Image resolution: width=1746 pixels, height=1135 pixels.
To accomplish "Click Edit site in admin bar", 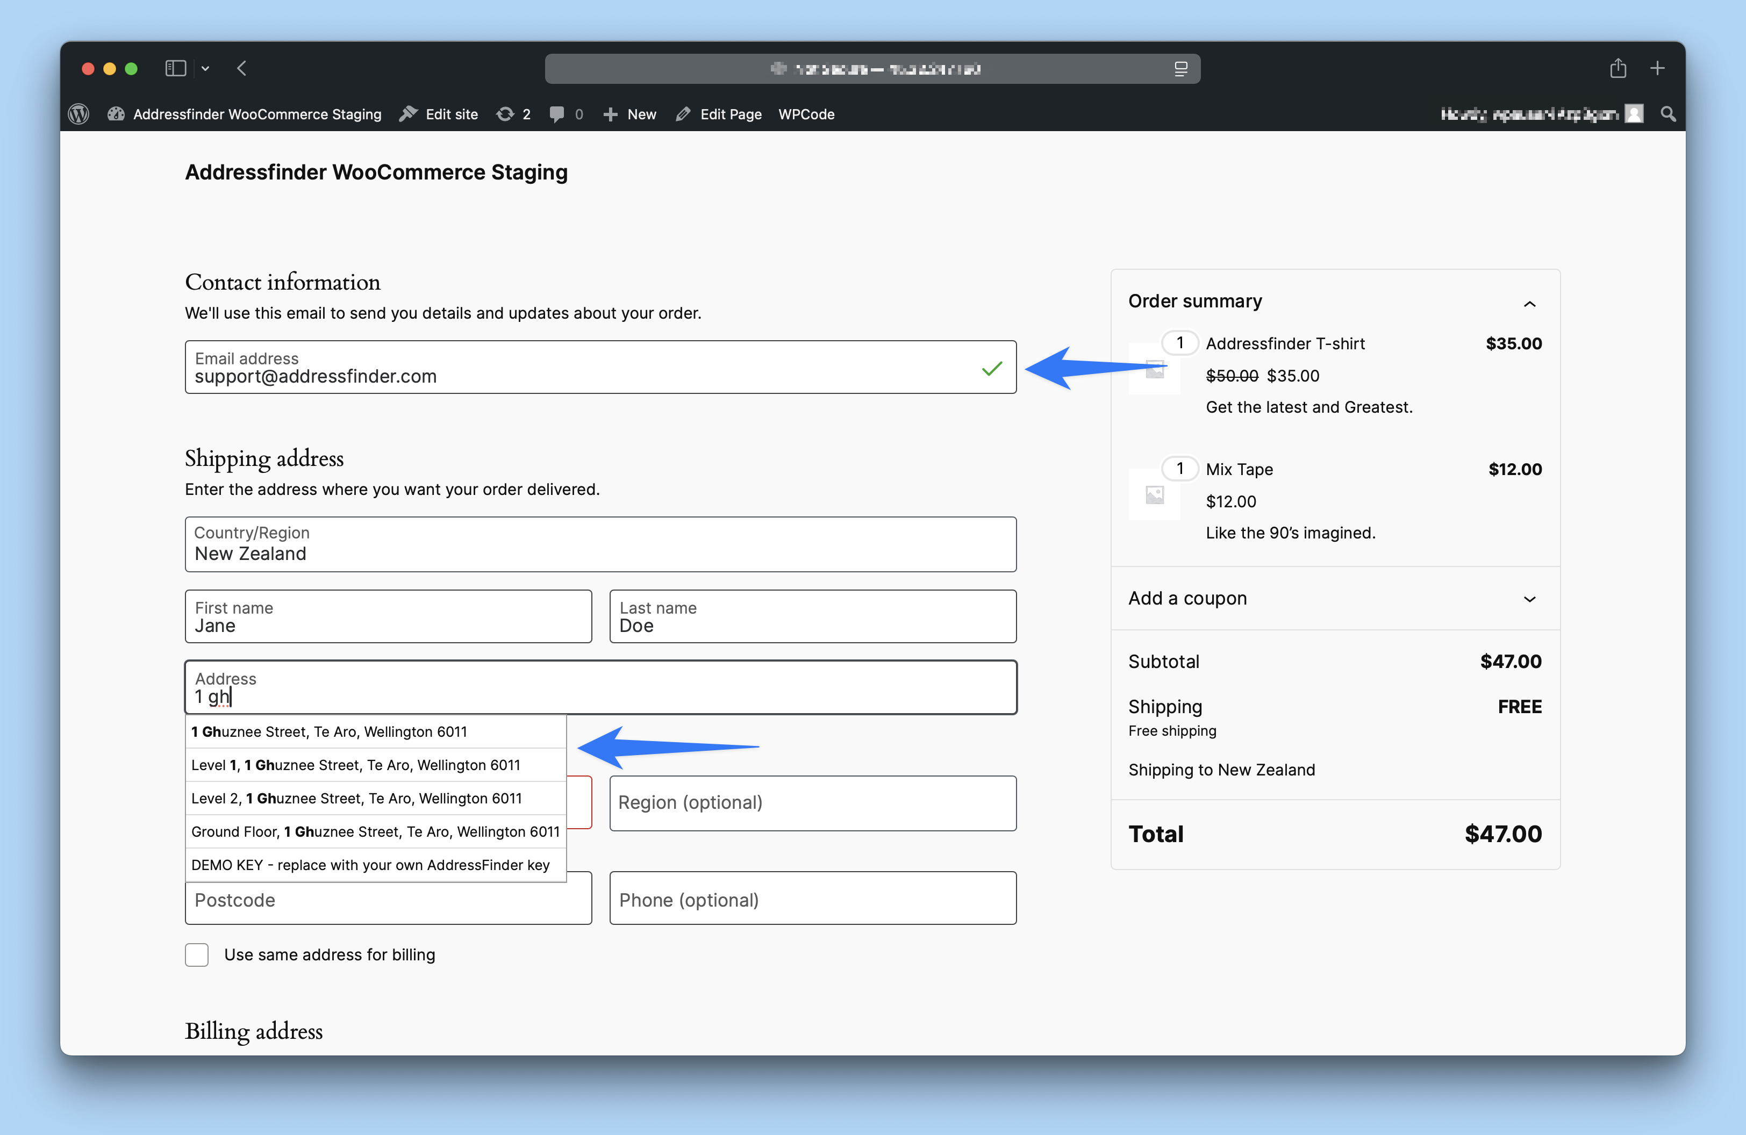I will tap(439, 114).
